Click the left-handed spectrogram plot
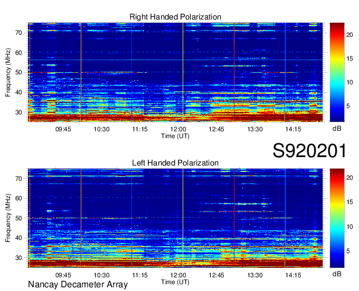This screenshot has height=291, width=359. coord(175,218)
